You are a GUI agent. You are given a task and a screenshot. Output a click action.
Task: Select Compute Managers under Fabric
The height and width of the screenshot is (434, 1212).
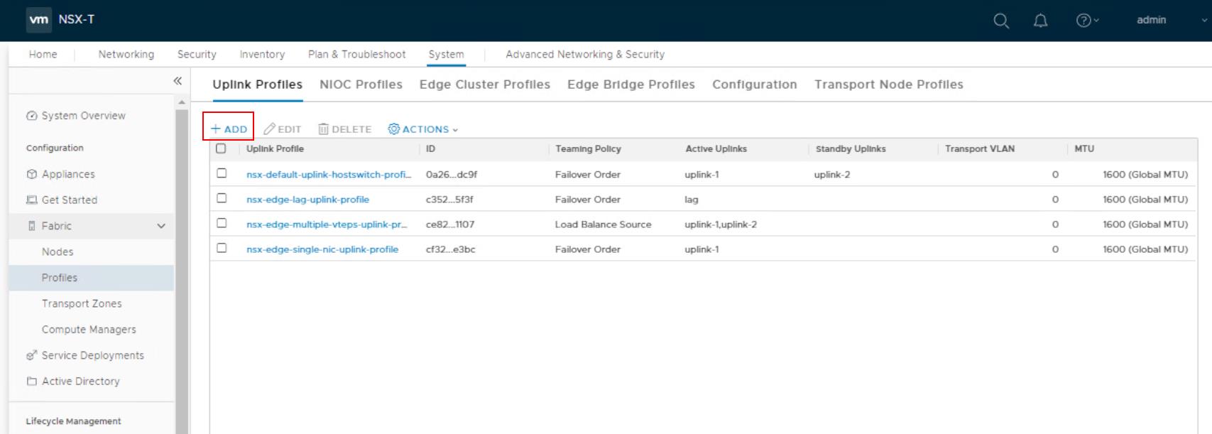(89, 330)
